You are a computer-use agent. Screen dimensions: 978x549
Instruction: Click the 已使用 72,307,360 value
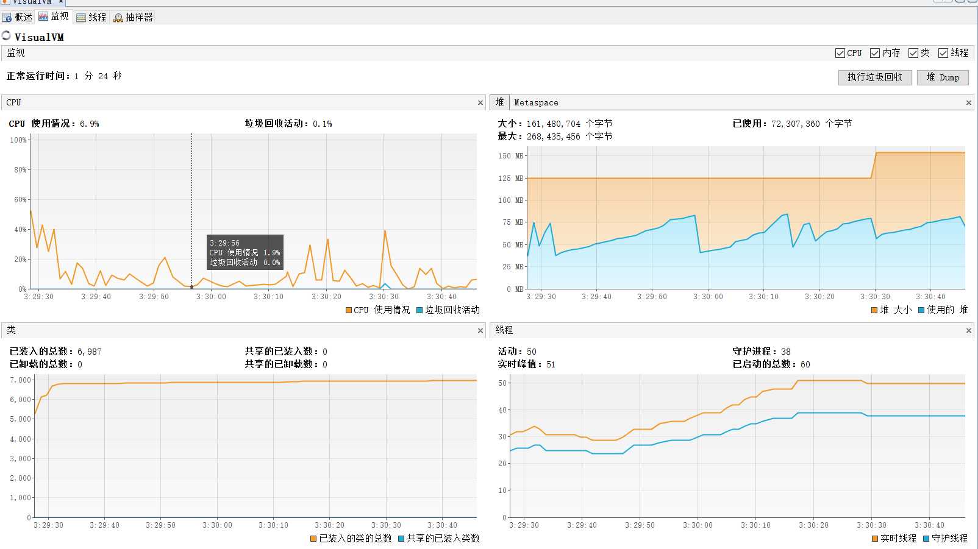(x=796, y=124)
